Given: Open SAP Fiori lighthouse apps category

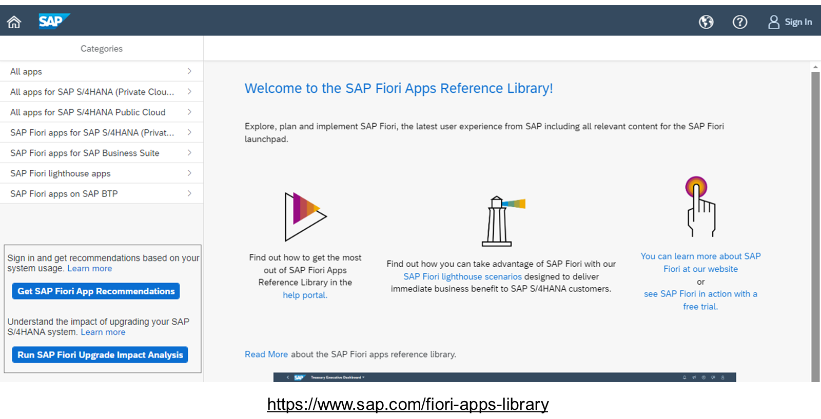Looking at the screenshot, I should (x=102, y=173).
